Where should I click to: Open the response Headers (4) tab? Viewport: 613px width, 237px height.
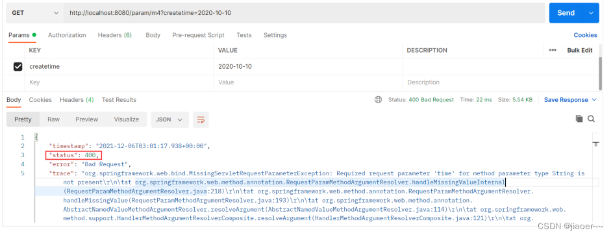(x=77, y=100)
